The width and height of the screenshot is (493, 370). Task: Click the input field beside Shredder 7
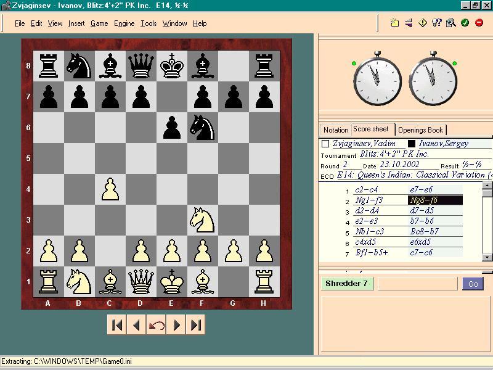coord(417,284)
